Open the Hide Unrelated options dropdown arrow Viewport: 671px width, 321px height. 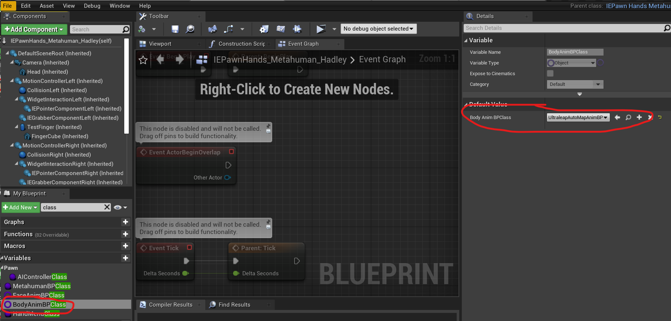242,29
